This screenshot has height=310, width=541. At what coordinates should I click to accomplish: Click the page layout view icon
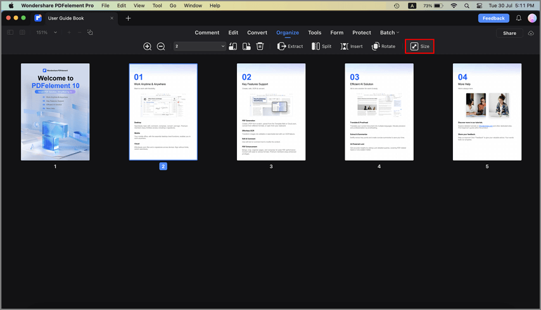(x=22, y=32)
